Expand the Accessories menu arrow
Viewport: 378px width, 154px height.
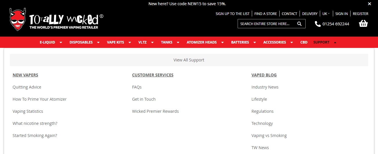(292, 42)
